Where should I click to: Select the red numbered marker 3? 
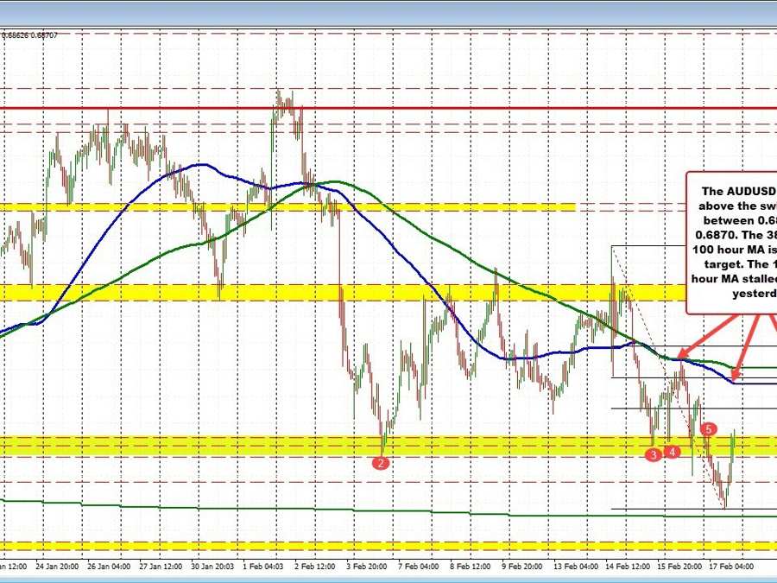click(x=652, y=454)
